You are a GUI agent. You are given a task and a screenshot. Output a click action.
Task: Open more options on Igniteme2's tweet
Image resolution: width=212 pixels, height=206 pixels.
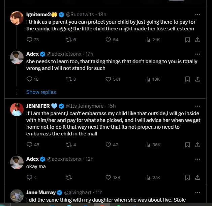coord(198,15)
